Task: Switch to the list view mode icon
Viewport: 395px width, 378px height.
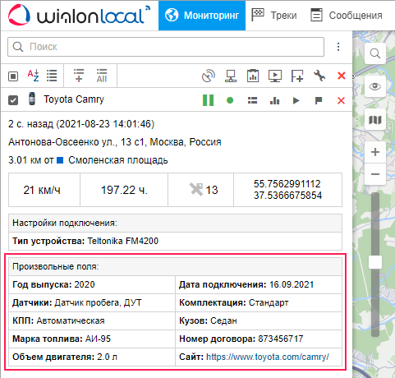Action: point(52,76)
